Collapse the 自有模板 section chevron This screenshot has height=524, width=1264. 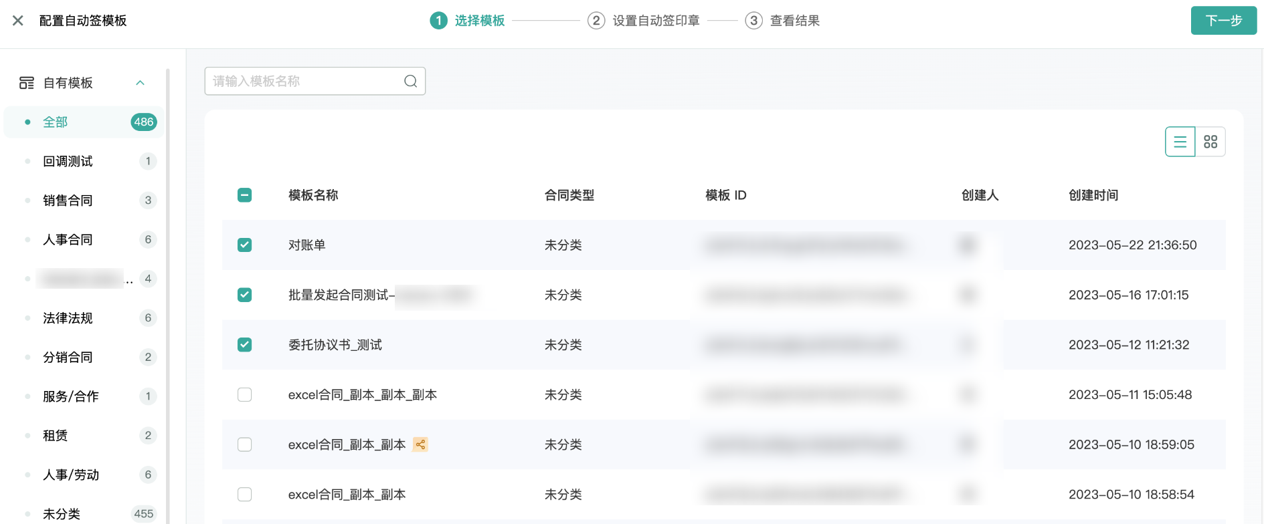point(141,83)
